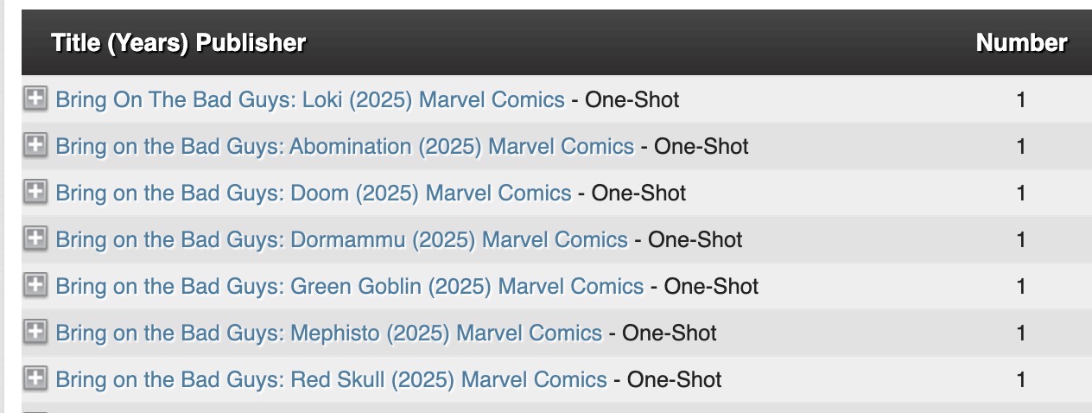The height and width of the screenshot is (413, 1092).
Task: Click plus icon beside Dormammu title
Action: (35, 239)
